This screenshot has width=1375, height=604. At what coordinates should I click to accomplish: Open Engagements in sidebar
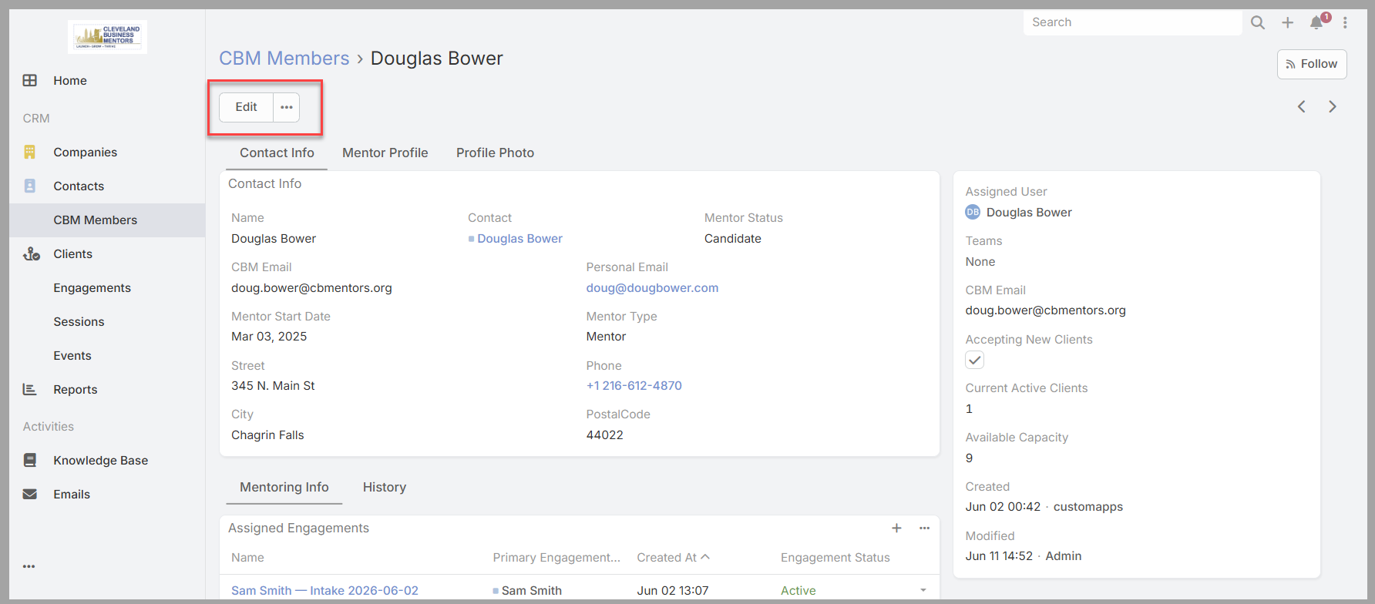pos(107,288)
